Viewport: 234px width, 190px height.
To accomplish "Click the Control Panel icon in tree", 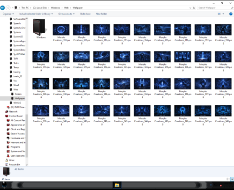I will (x=7, y=116).
